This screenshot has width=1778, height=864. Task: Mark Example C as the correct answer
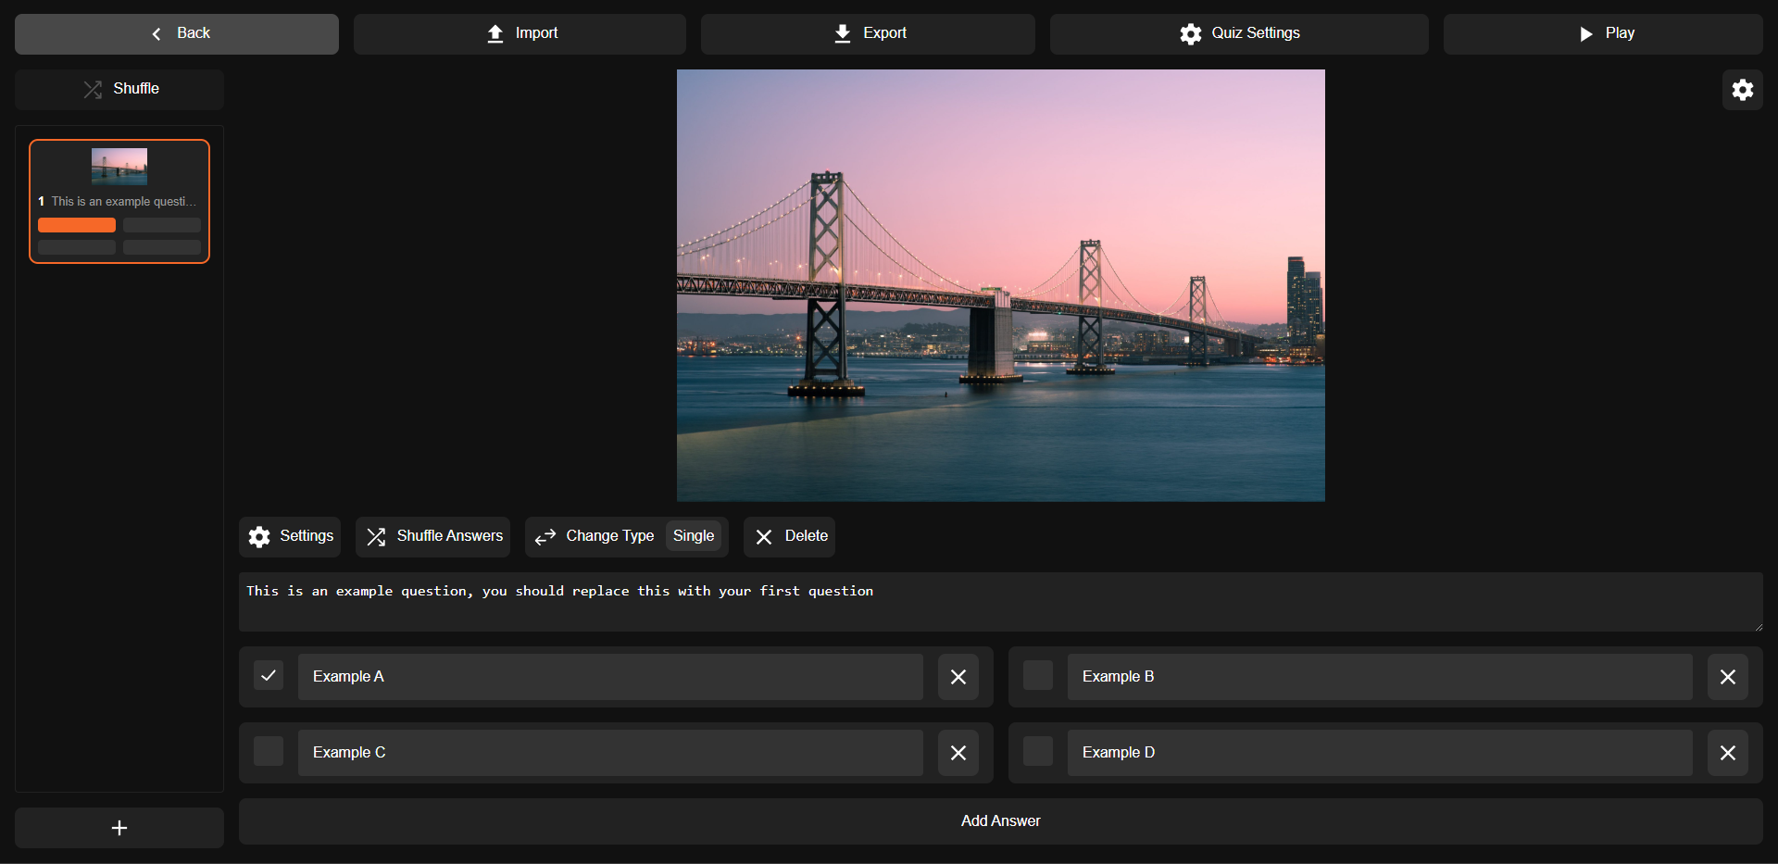[x=269, y=752]
